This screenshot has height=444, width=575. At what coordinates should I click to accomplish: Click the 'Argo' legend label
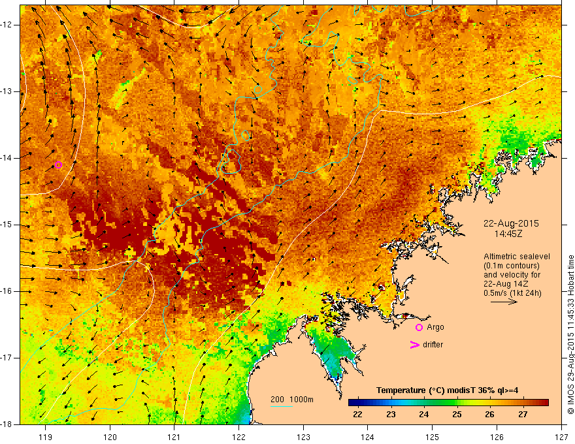435,327
